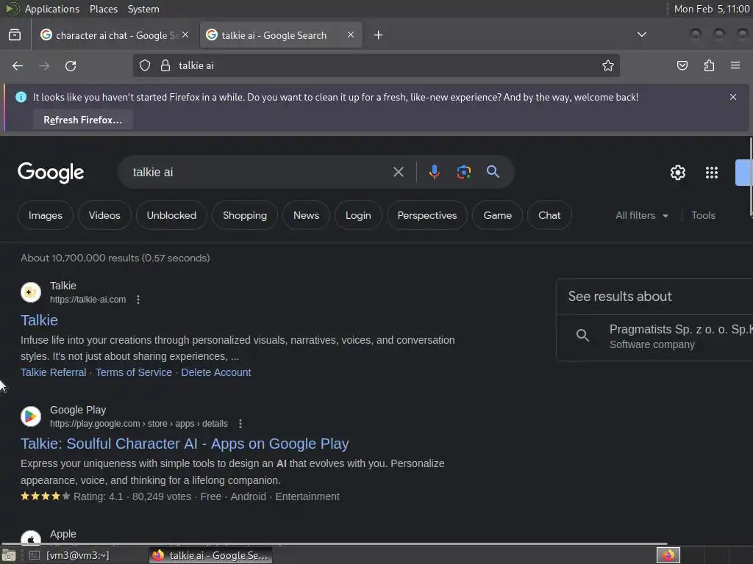Expand the list all tabs chevron
753x564 pixels.
641,35
